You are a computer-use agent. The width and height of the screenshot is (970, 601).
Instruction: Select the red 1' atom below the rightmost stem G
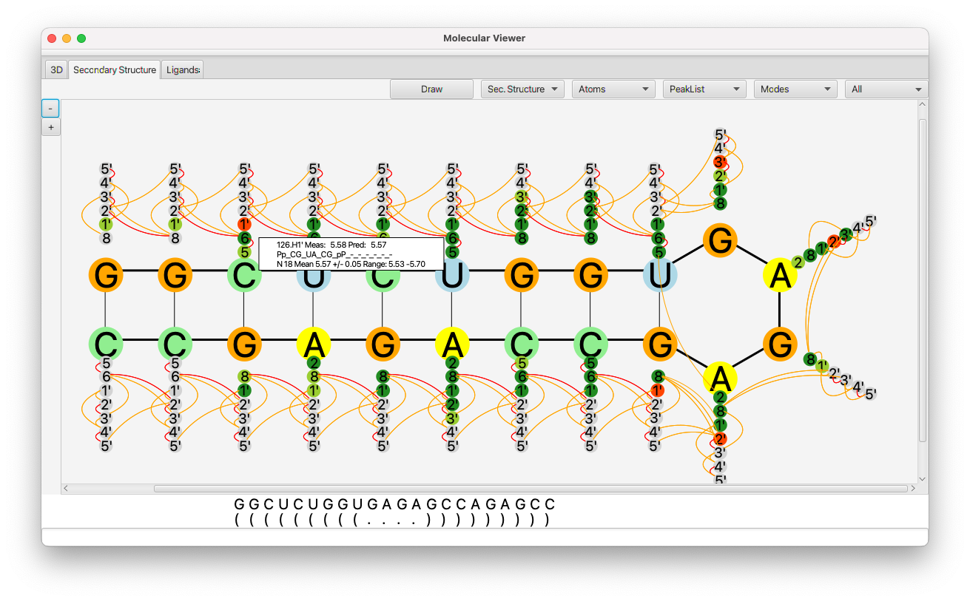657,390
